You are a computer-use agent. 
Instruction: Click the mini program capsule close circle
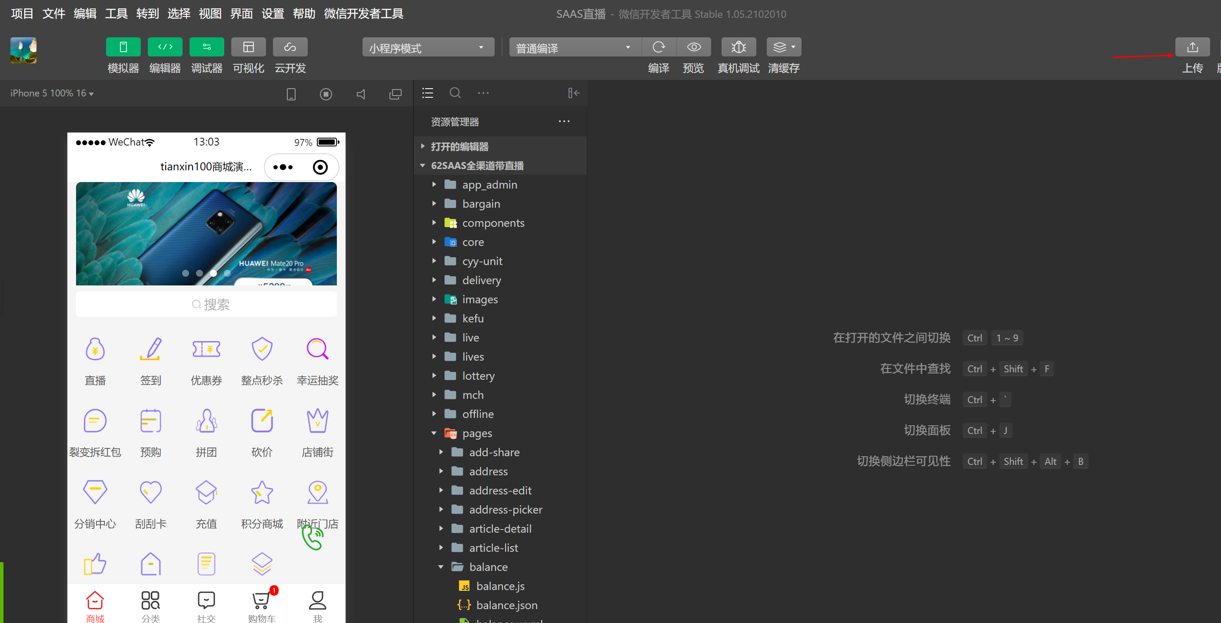pyautogui.click(x=320, y=167)
